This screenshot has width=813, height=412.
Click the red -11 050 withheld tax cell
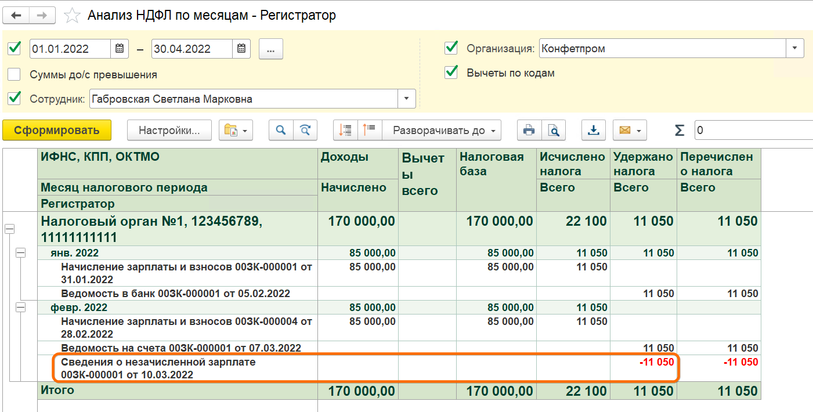coord(644,368)
